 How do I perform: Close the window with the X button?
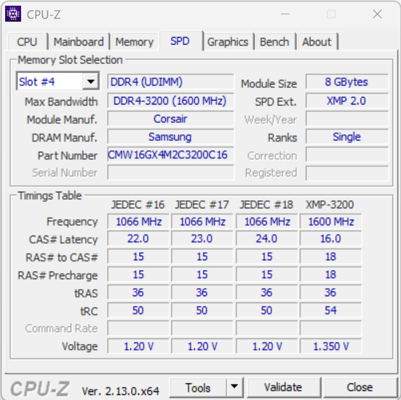click(x=377, y=14)
